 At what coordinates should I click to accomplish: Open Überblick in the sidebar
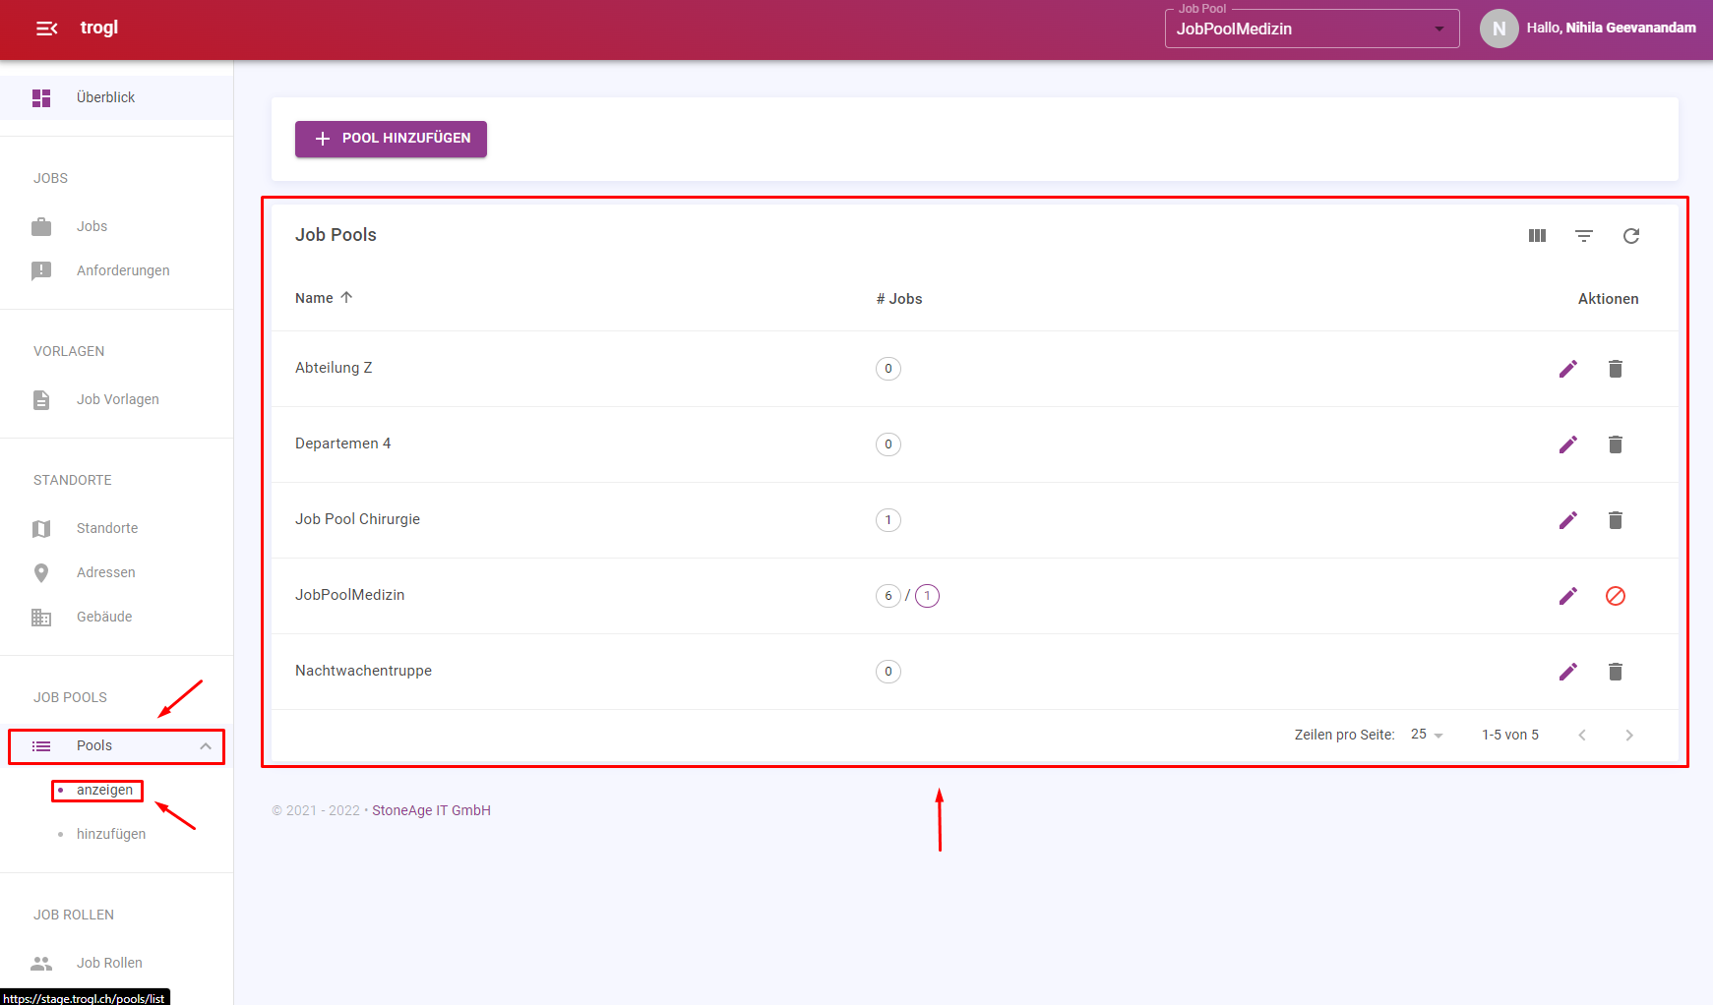(105, 97)
